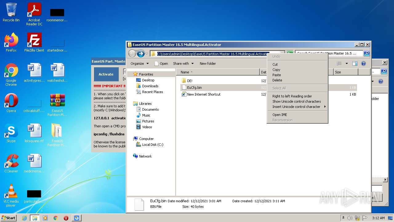
Task: Select the activitypres document icon
Action: pyautogui.click(x=34, y=73)
